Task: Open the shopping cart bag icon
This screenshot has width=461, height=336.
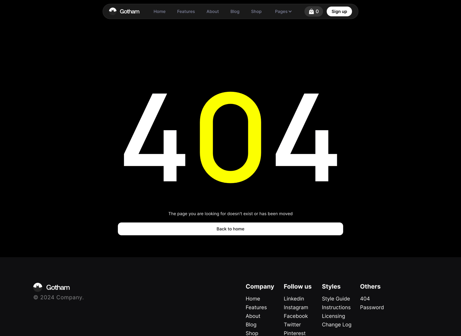Action: click(311, 11)
